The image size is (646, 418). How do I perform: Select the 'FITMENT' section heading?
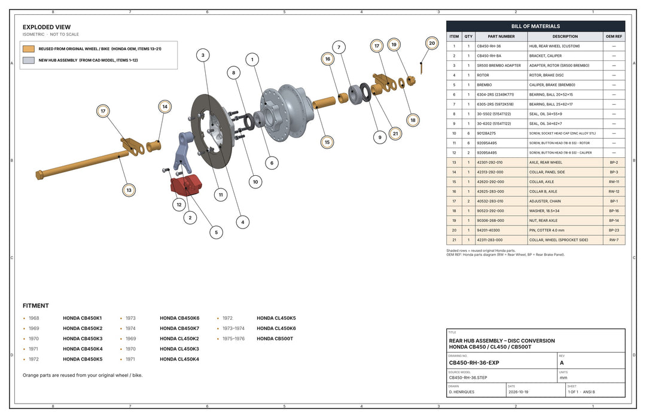[x=36, y=306]
